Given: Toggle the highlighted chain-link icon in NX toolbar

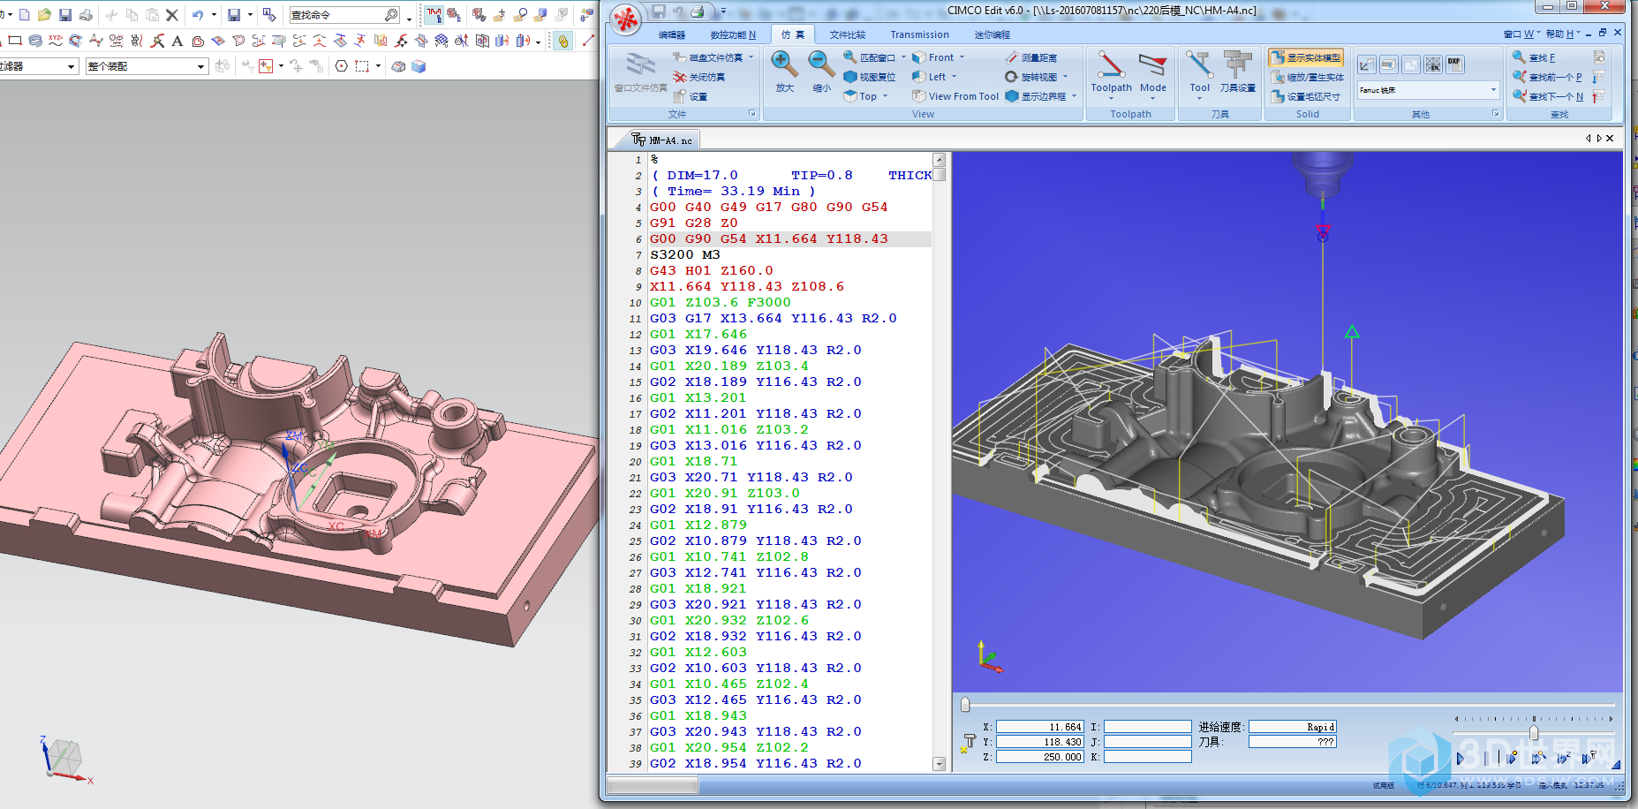Looking at the screenshot, I should (563, 41).
